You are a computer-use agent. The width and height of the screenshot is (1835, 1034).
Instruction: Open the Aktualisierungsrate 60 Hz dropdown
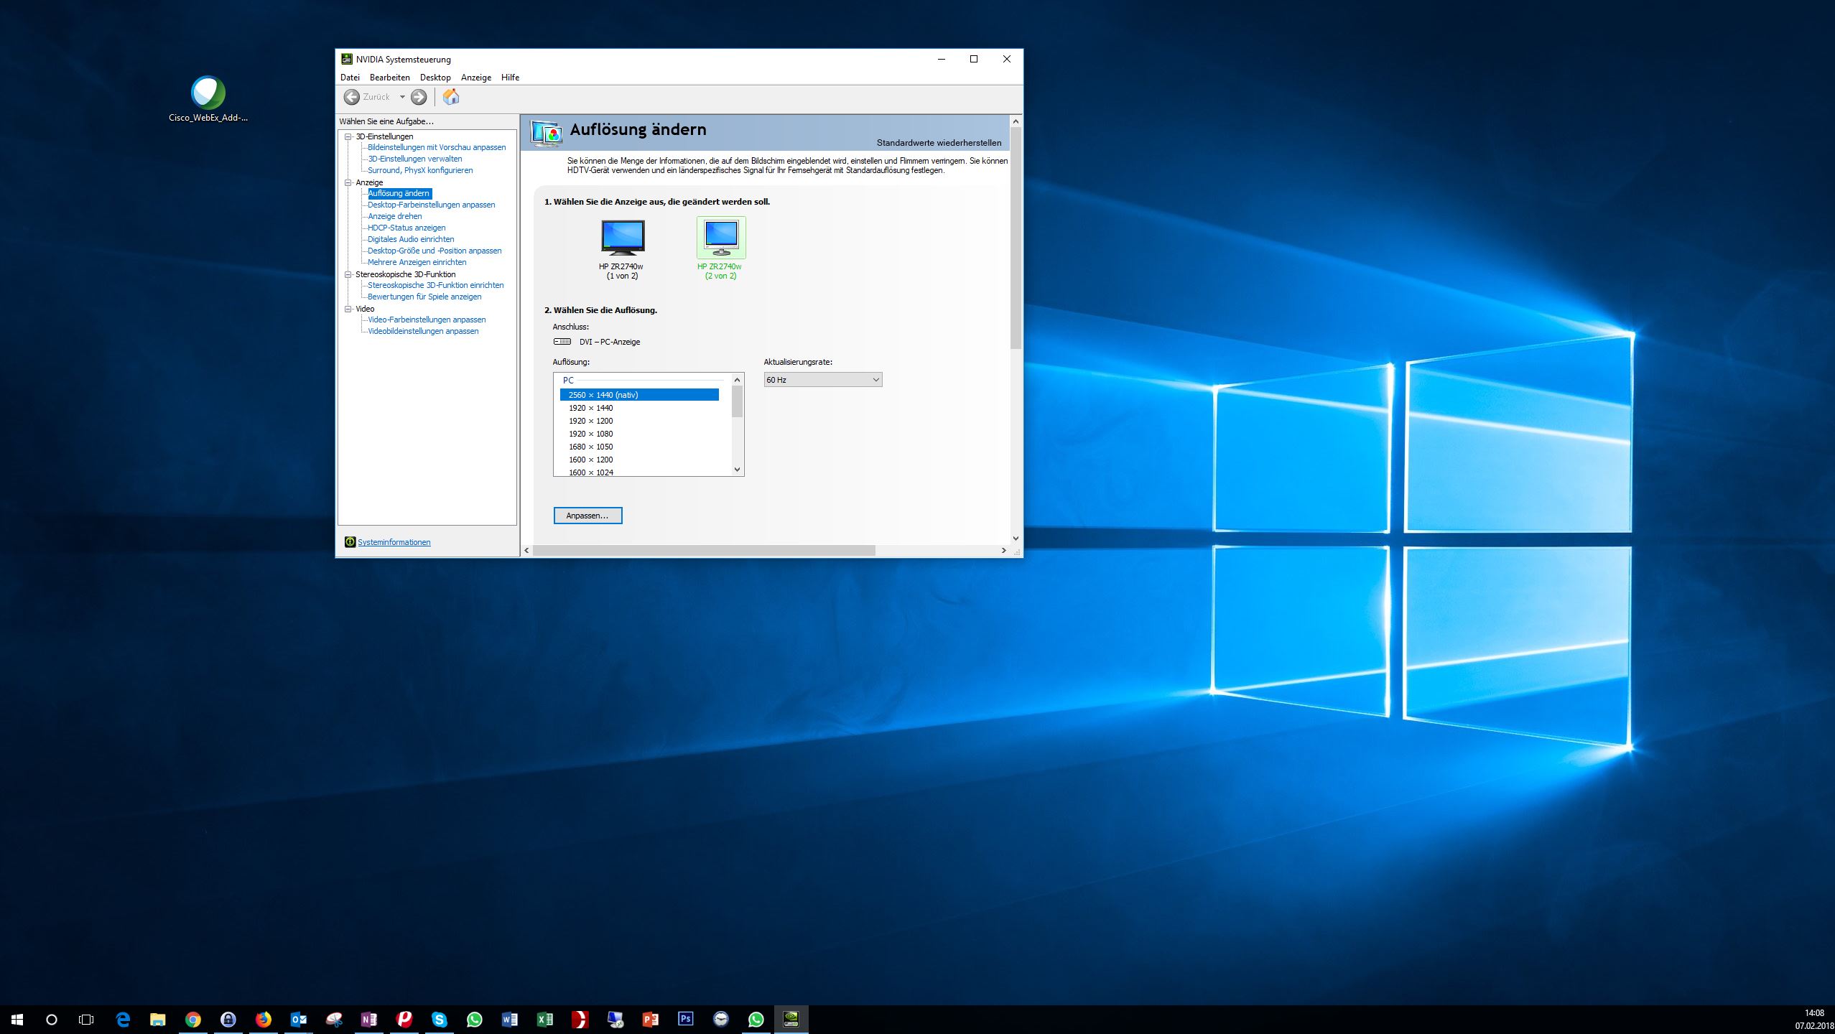tap(822, 380)
